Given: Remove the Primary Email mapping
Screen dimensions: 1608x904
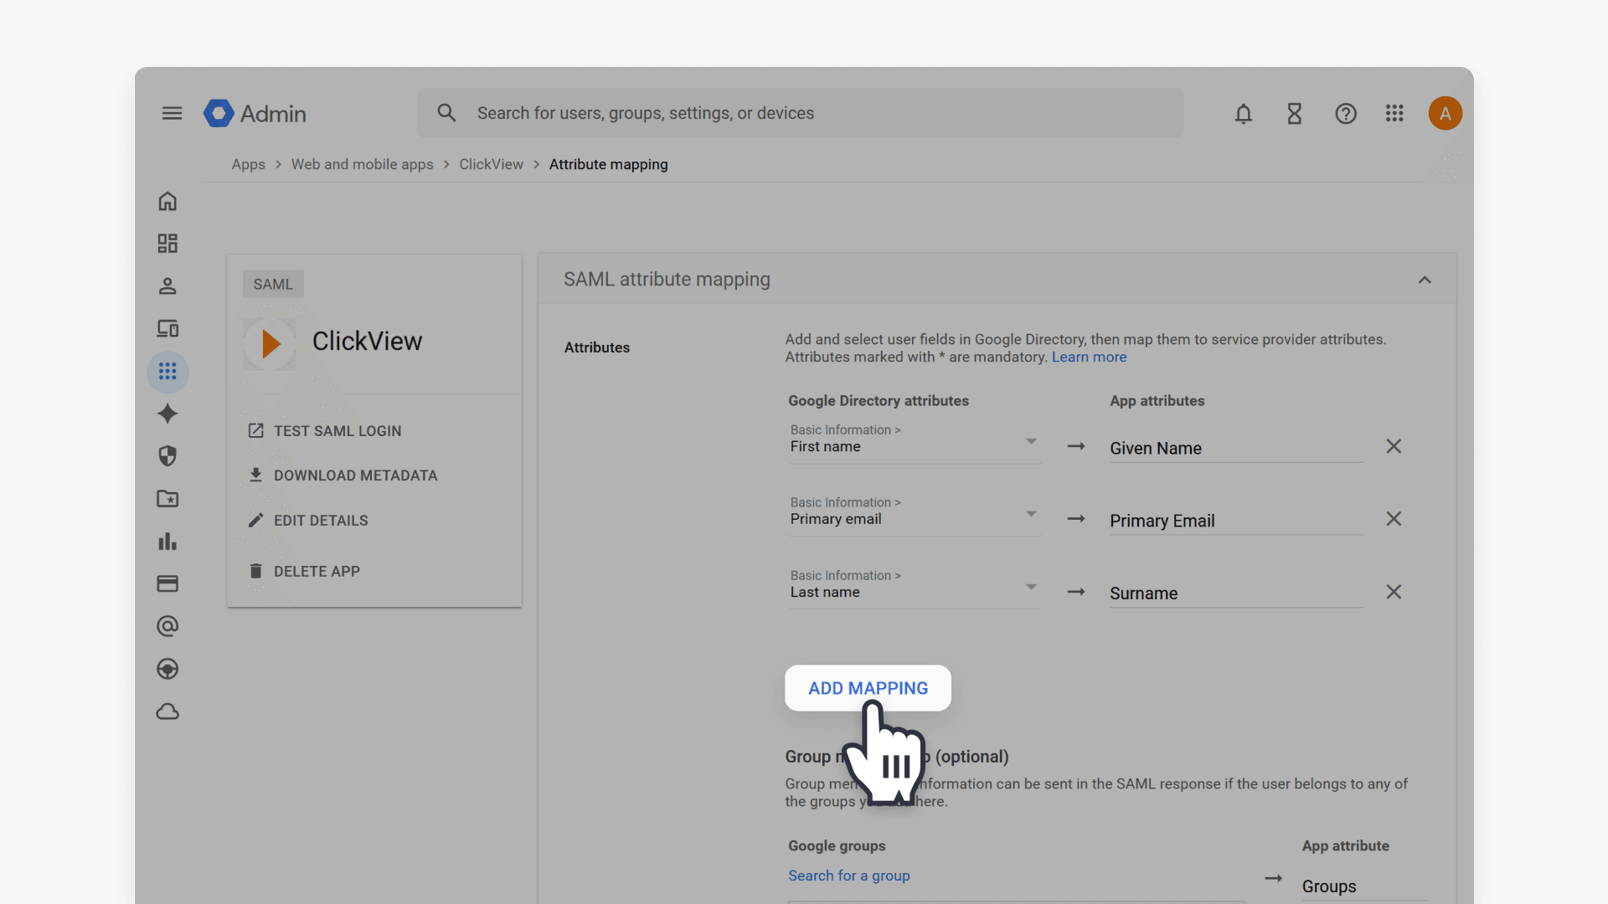Looking at the screenshot, I should (1394, 519).
